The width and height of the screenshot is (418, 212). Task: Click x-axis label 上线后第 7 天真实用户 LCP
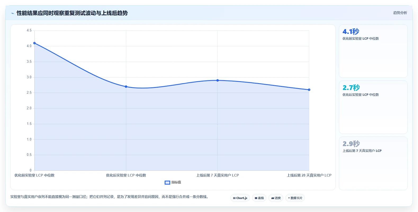tap(218, 175)
